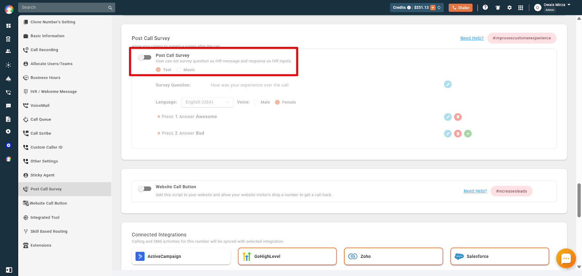Screen dimensions: 582x276
Task: Click the Dialer button
Action: [461, 8]
